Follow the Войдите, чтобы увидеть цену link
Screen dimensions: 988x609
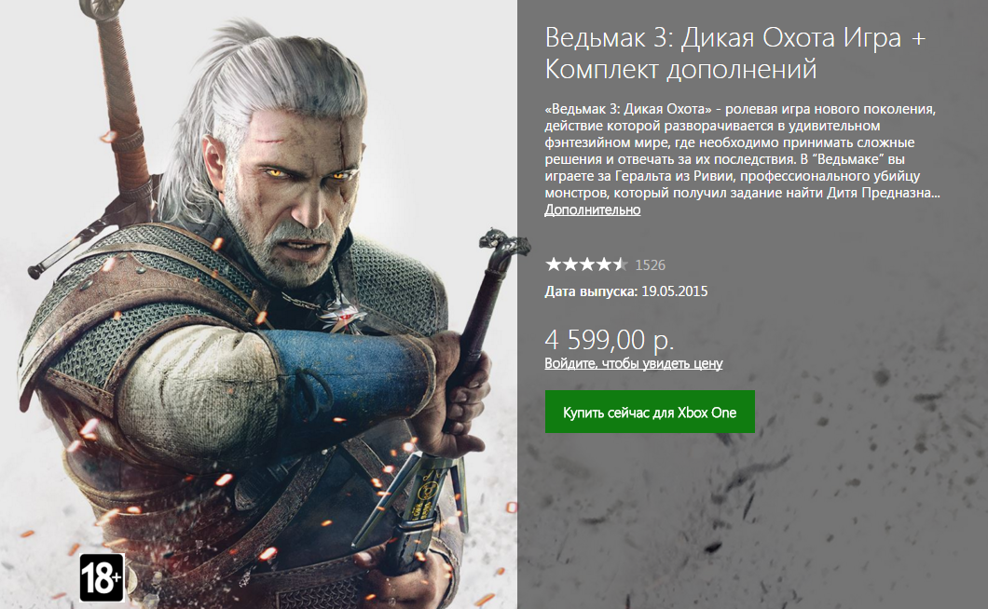point(633,363)
